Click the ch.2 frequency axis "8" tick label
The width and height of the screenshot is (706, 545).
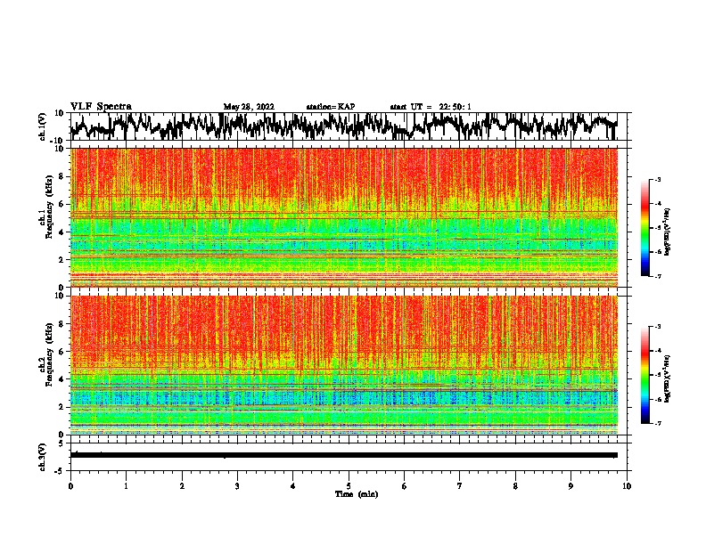[62, 324]
